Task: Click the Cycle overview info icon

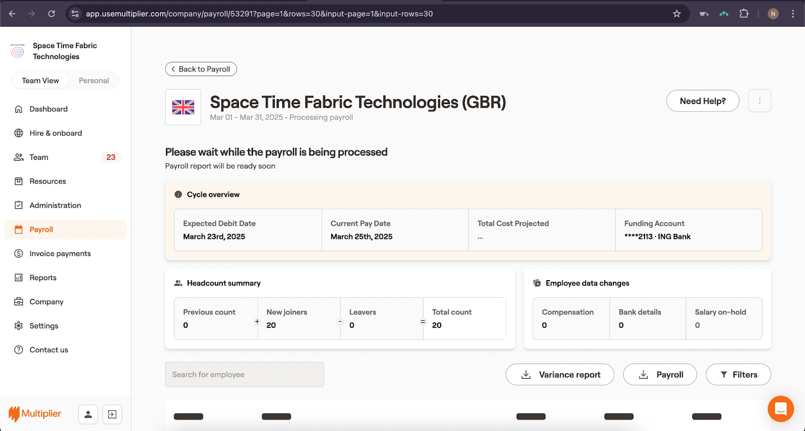Action: coord(178,195)
